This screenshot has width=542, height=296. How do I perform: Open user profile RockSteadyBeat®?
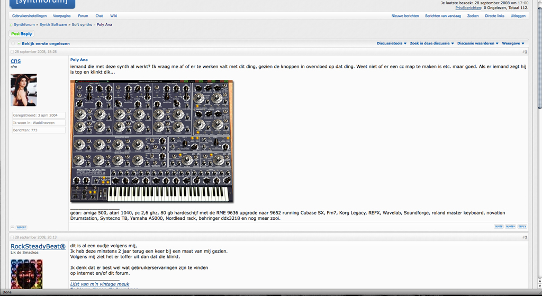tap(38, 247)
